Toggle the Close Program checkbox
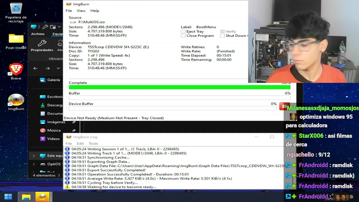Viewport: 359px width, 202px height. tap(183, 36)
